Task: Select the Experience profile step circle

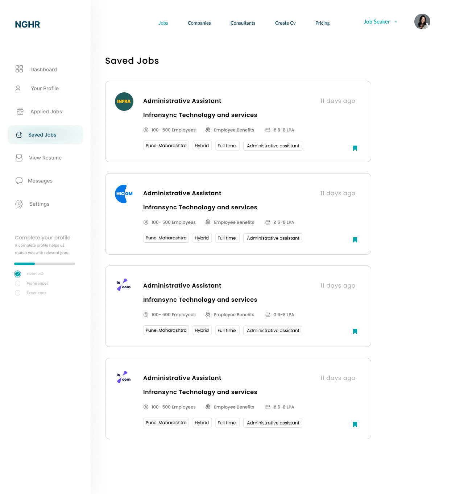Action: point(18,293)
